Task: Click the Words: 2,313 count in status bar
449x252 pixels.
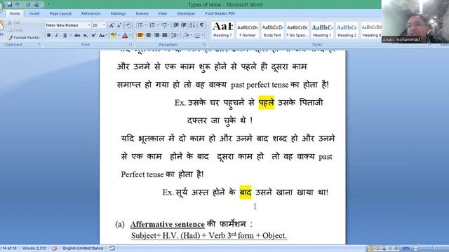Action: point(34,248)
